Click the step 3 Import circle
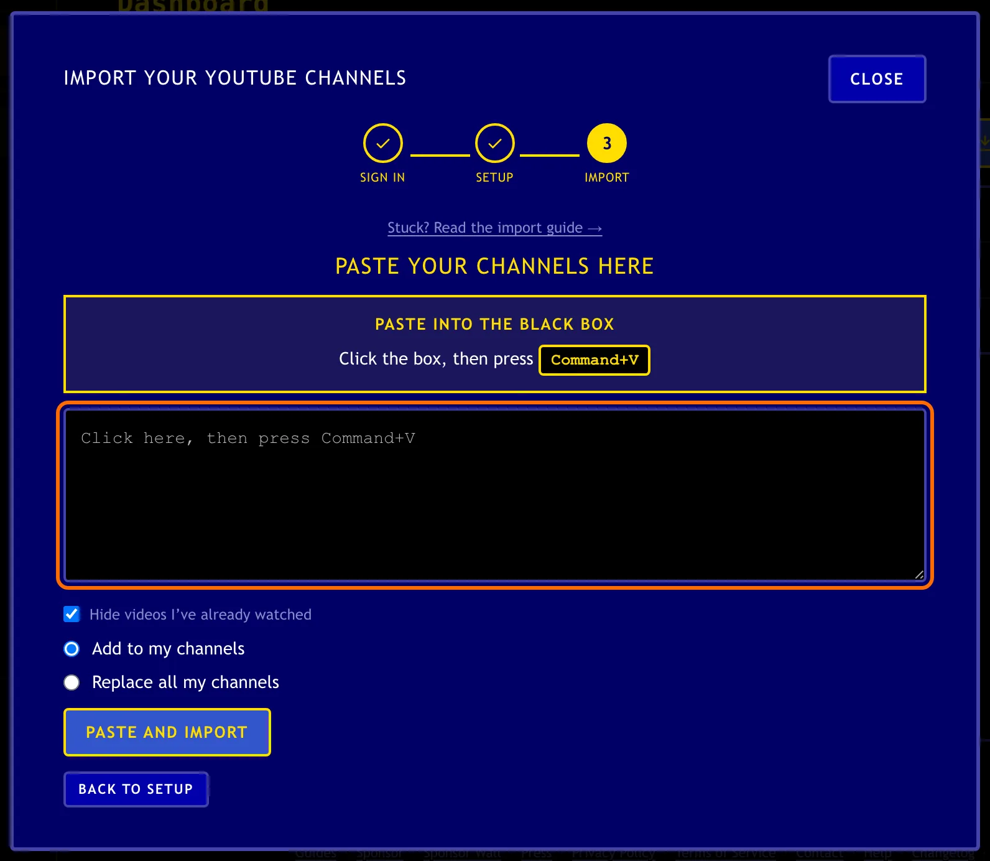The width and height of the screenshot is (990, 861). pos(607,143)
